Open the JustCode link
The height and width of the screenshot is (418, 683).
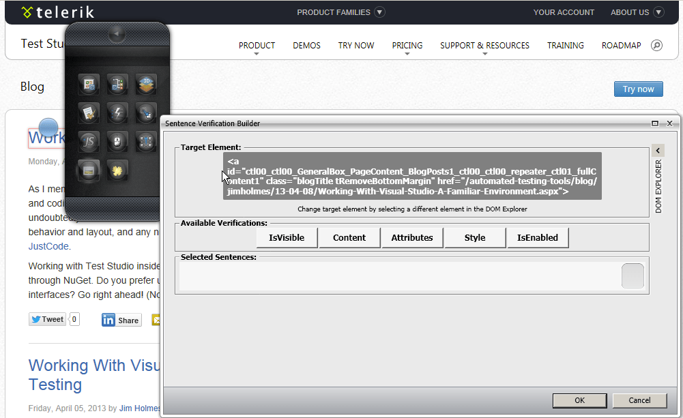point(48,246)
